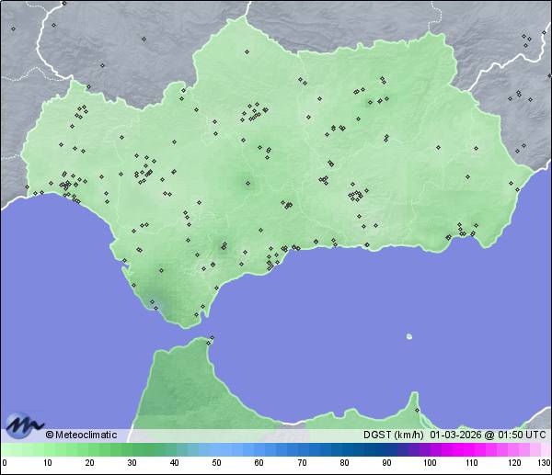Click the © Meteoclimatic copyright text
This screenshot has width=552, height=475.
pos(81,435)
